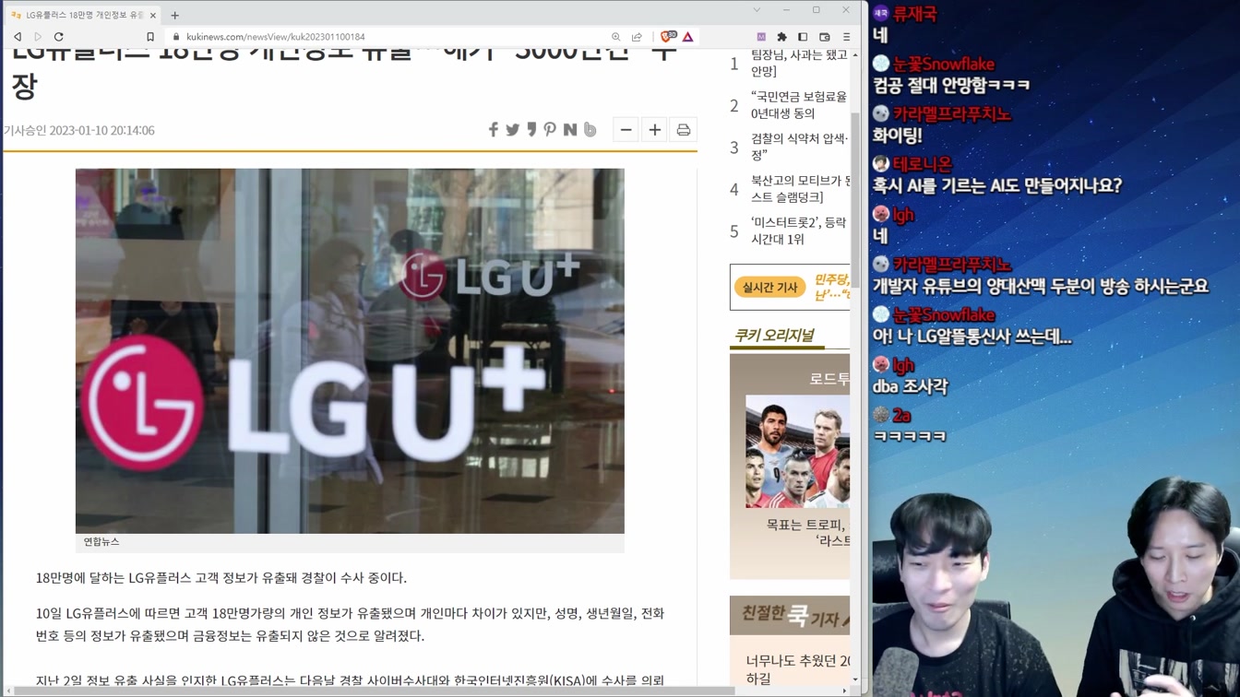Share the article on Facebook
This screenshot has width=1240, height=697.
493,130
